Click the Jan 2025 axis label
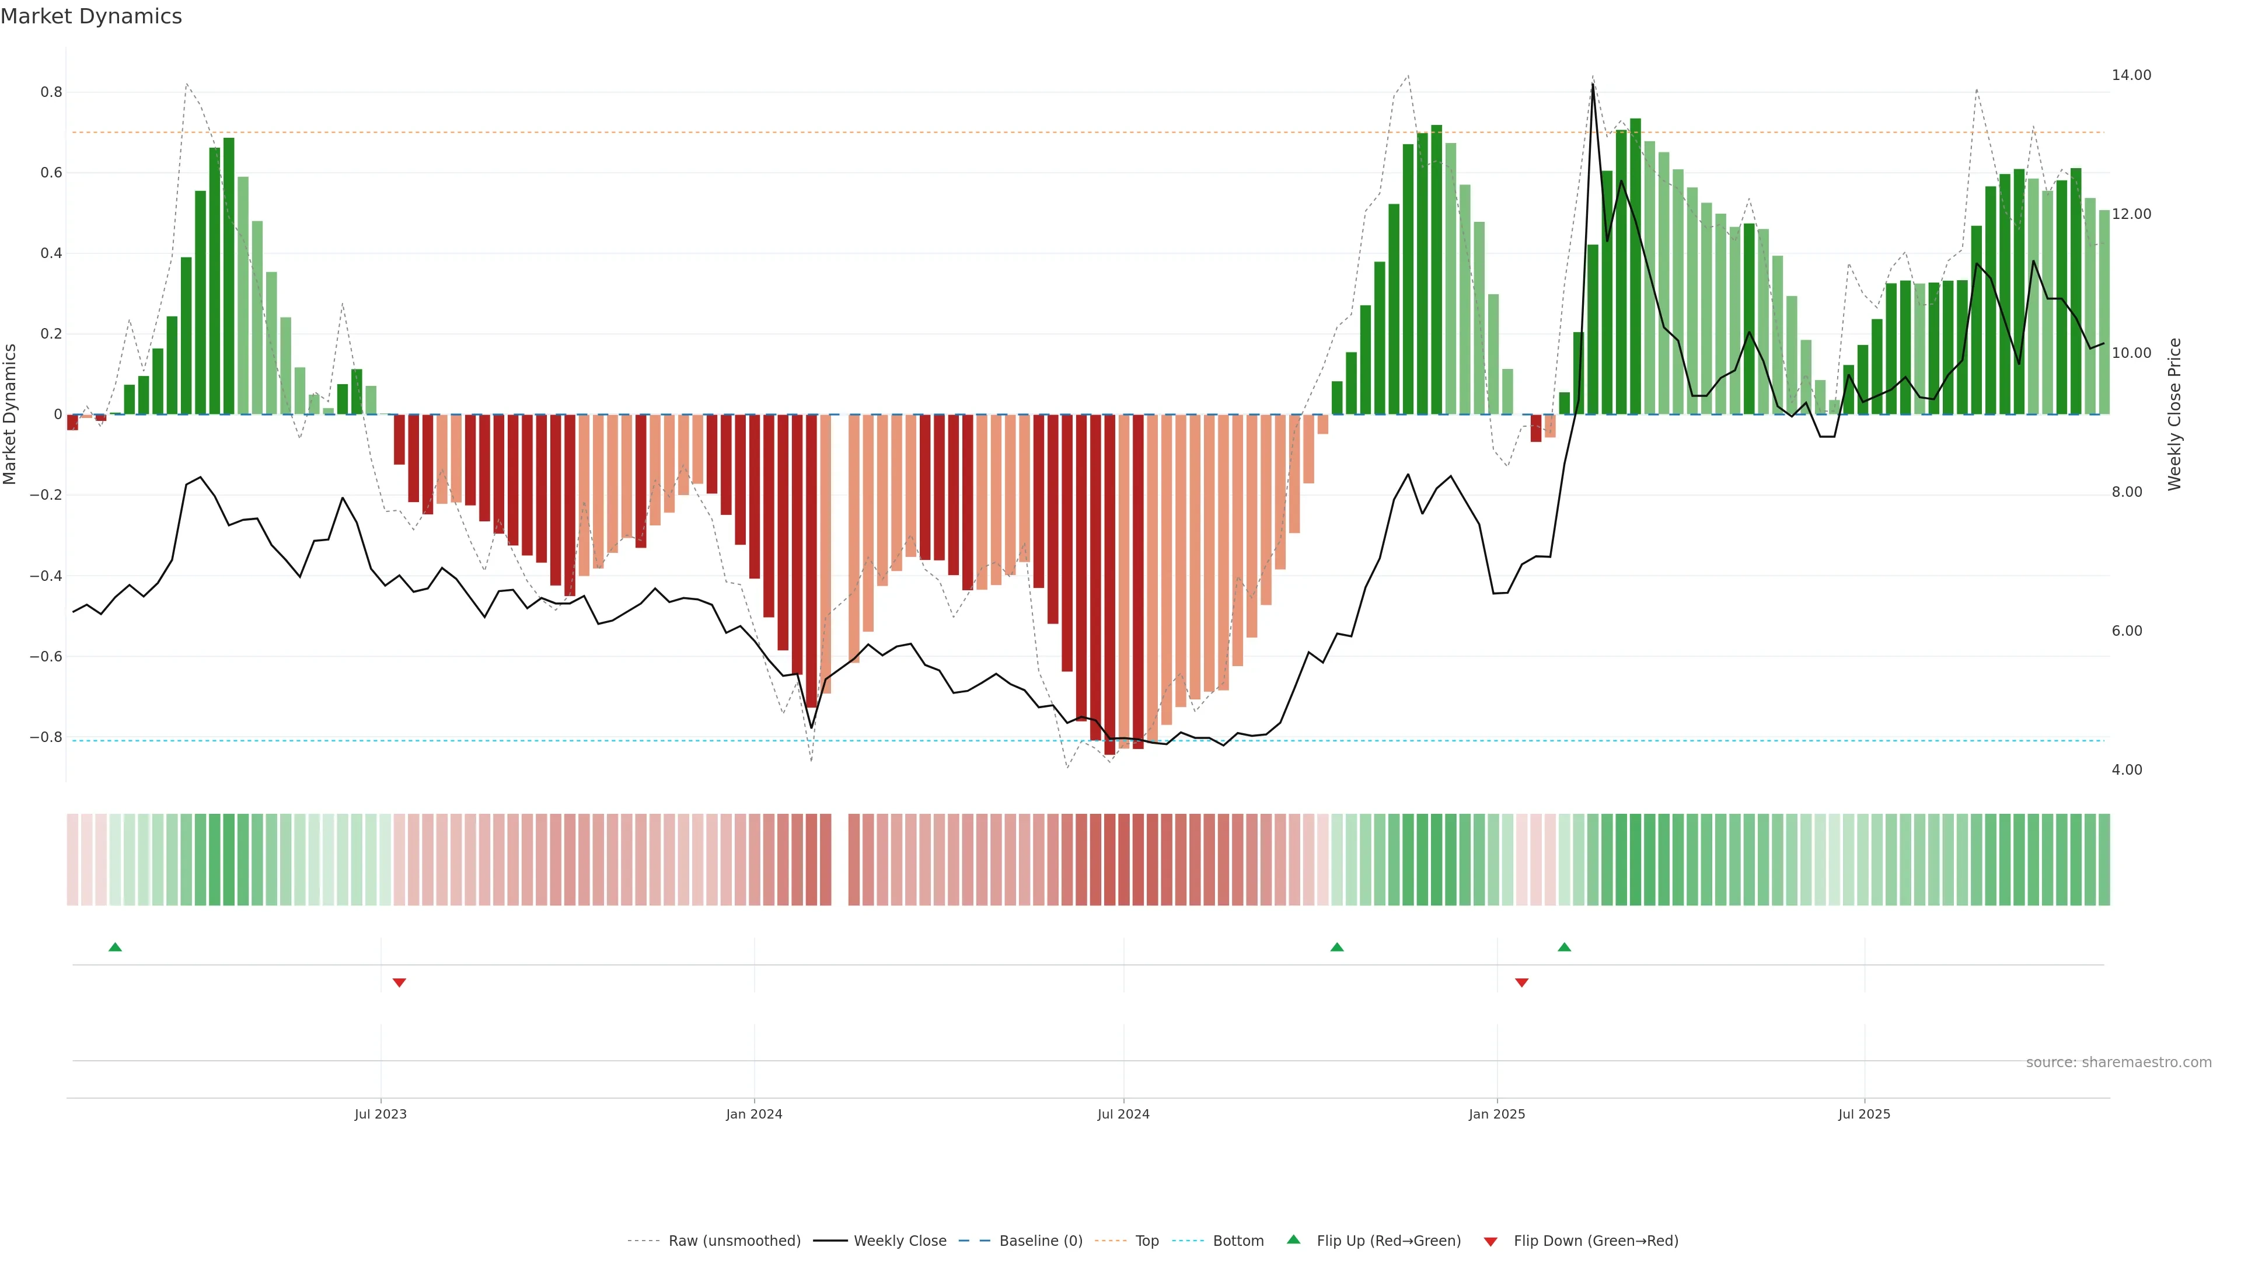This screenshot has height=1261, width=2241. [1496, 1114]
